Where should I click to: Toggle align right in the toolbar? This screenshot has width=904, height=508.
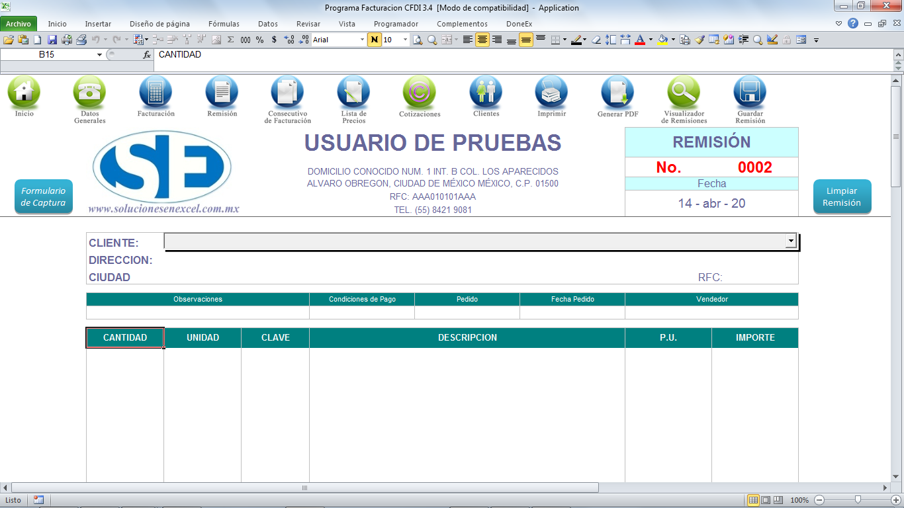(x=497, y=40)
